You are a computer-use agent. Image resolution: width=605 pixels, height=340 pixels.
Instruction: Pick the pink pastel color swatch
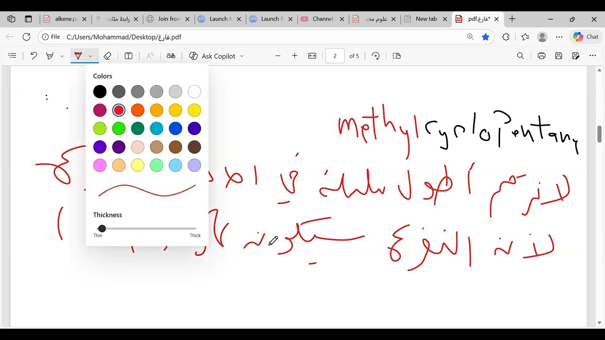pyautogui.click(x=100, y=165)
